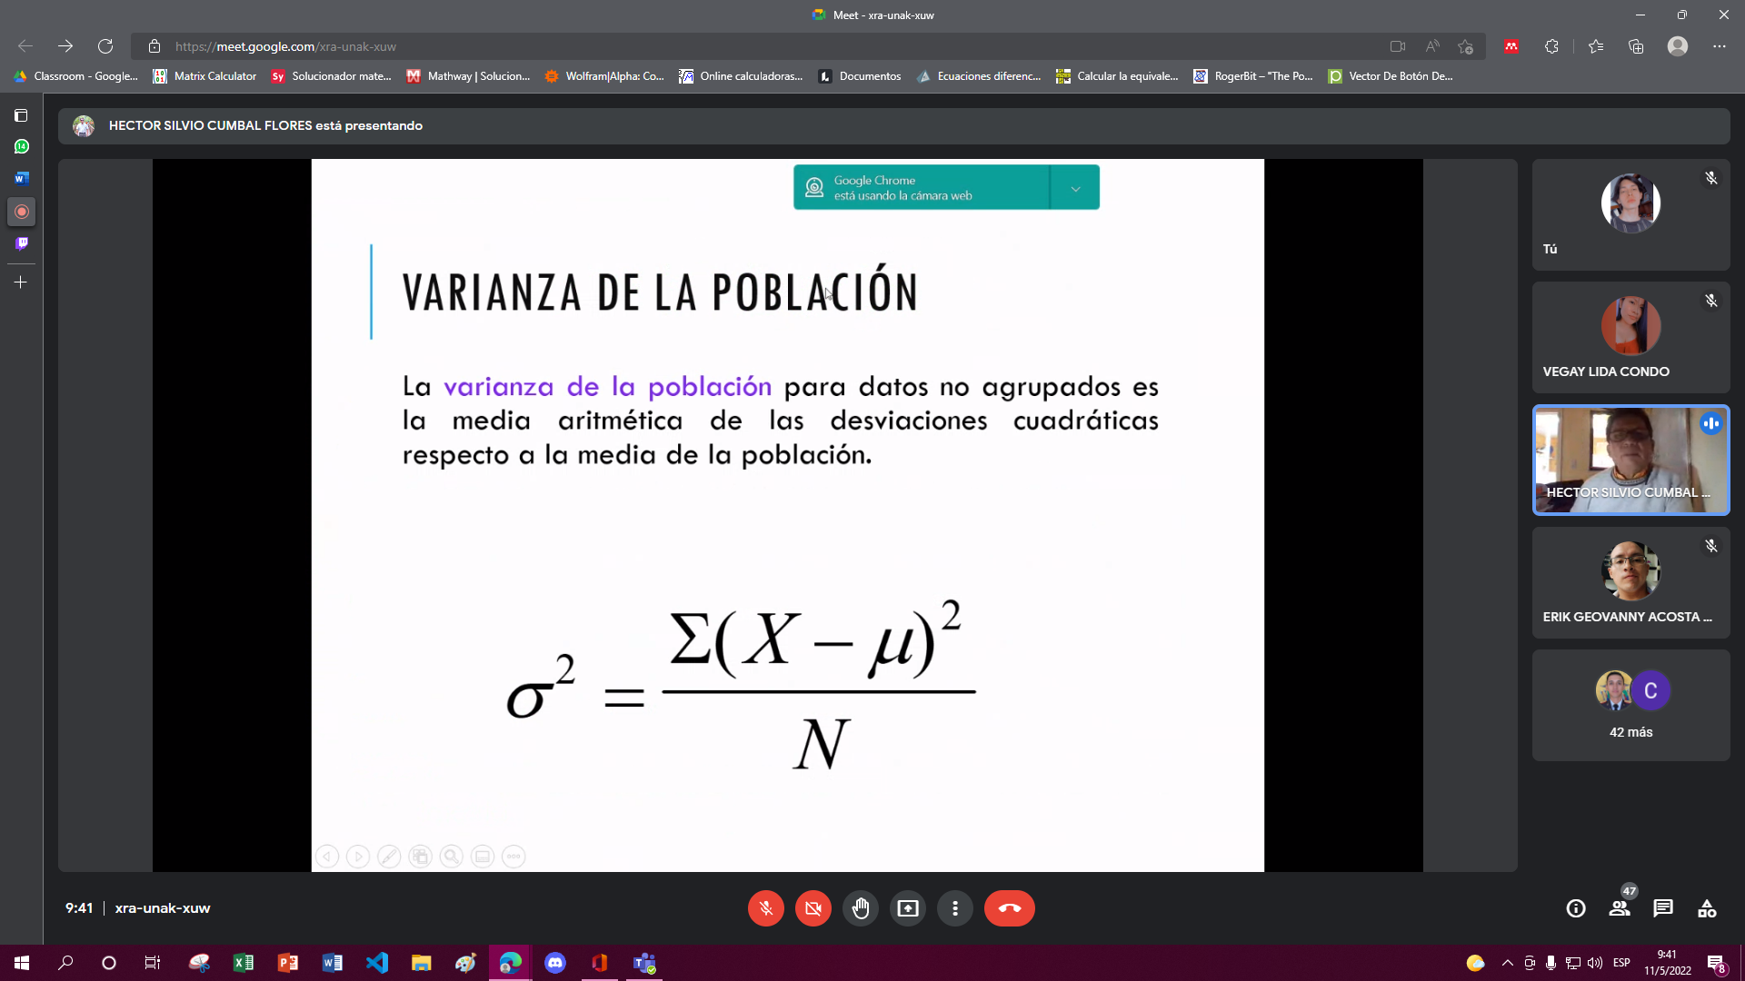Select the pen annotation tool on slide
Viewport: 1745px width, 981px height.
[389, 856]
